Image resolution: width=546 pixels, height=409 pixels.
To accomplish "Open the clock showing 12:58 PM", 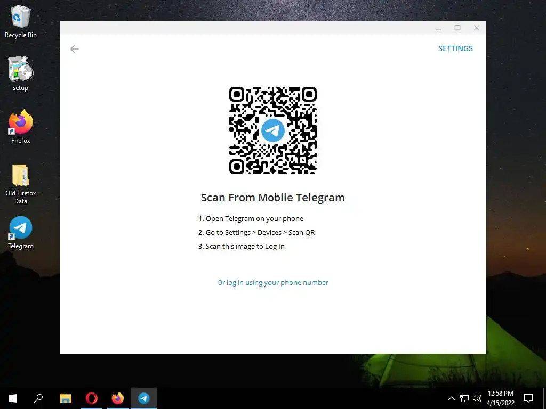I will click(x=500, y=398).
